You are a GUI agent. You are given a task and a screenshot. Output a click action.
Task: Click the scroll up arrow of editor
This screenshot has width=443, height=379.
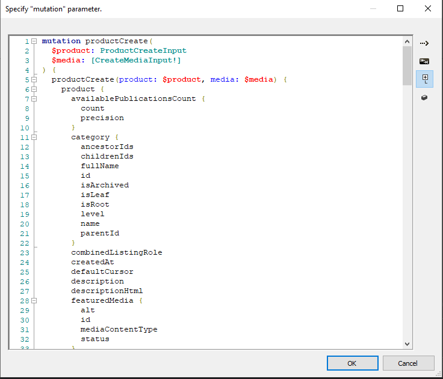407,42
